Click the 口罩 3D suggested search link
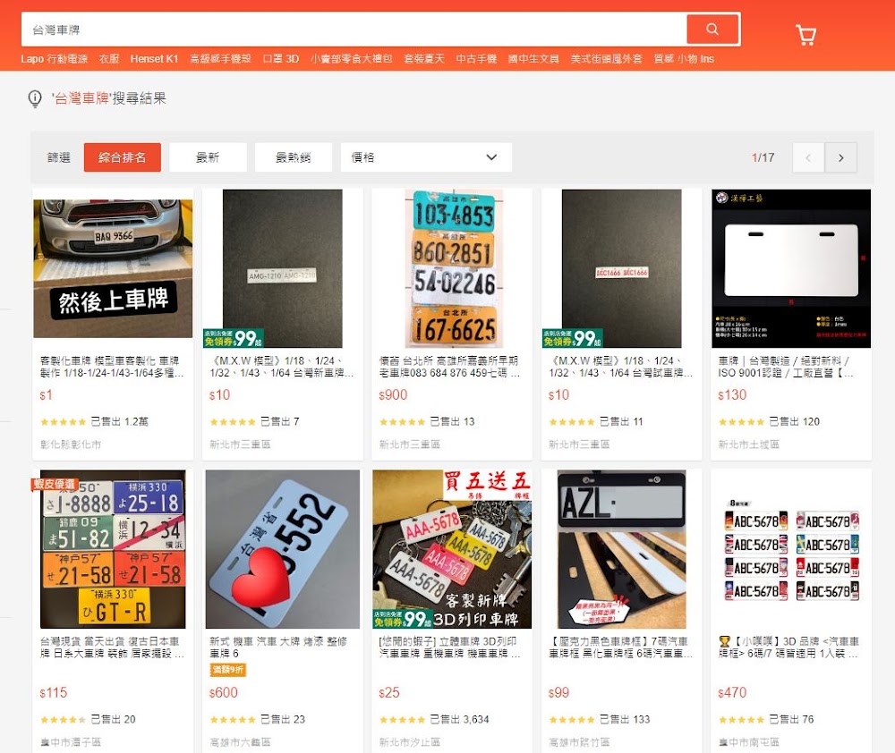 tap(280, 59)
